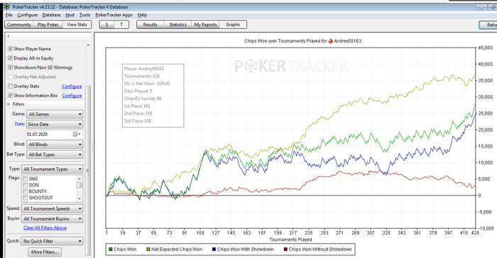Screen dimensions: 497x258
Task: Click the Flags list scrollbar
Action: pos(80,189)
